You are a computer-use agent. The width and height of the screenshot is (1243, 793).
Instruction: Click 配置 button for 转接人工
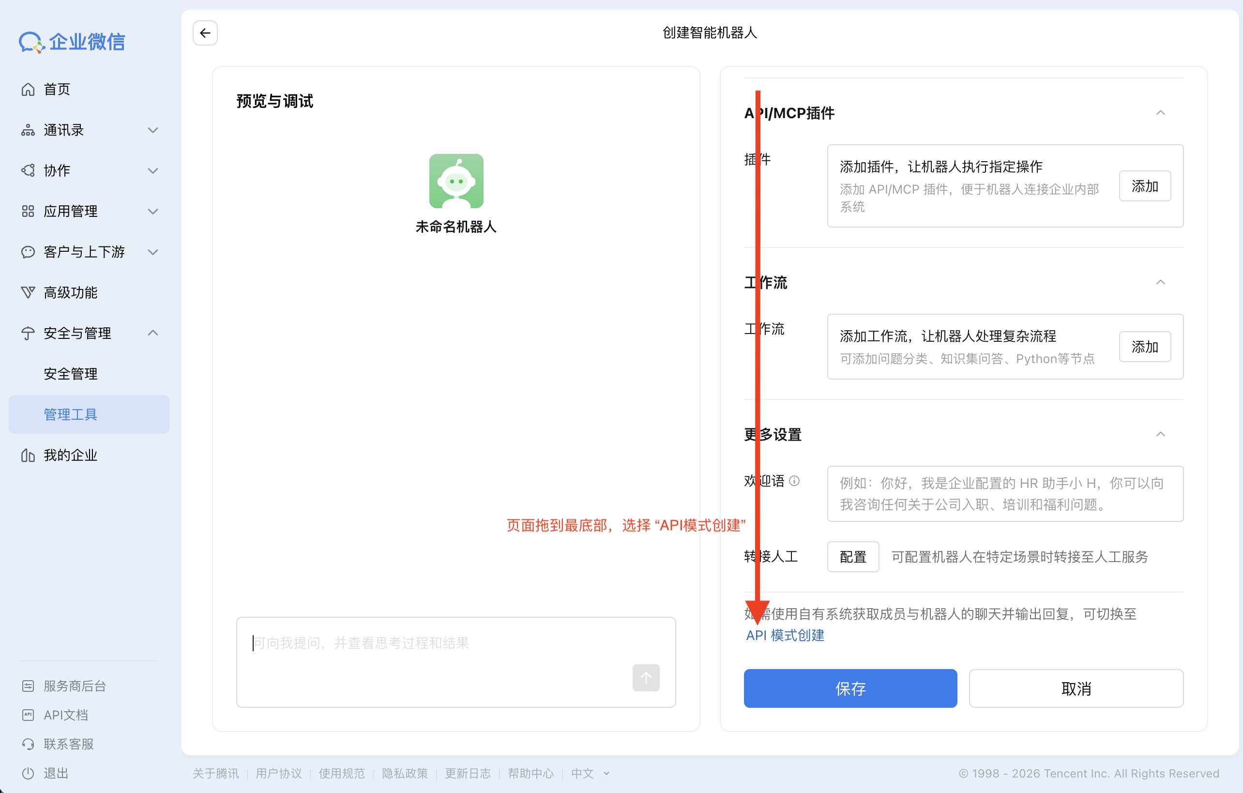click(x=853, y=557)
